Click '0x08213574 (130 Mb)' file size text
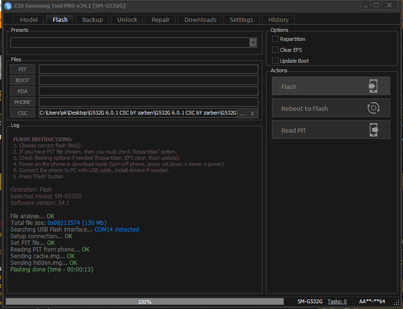The image size is (403, 309). click(x=77, y=222)
